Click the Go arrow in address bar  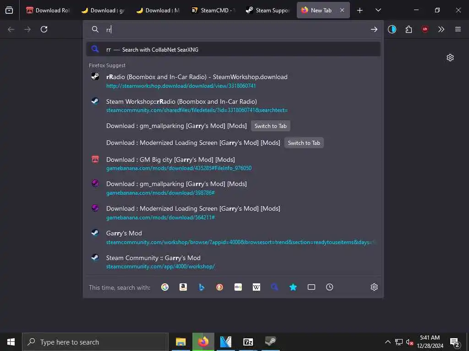click(374, 29)
